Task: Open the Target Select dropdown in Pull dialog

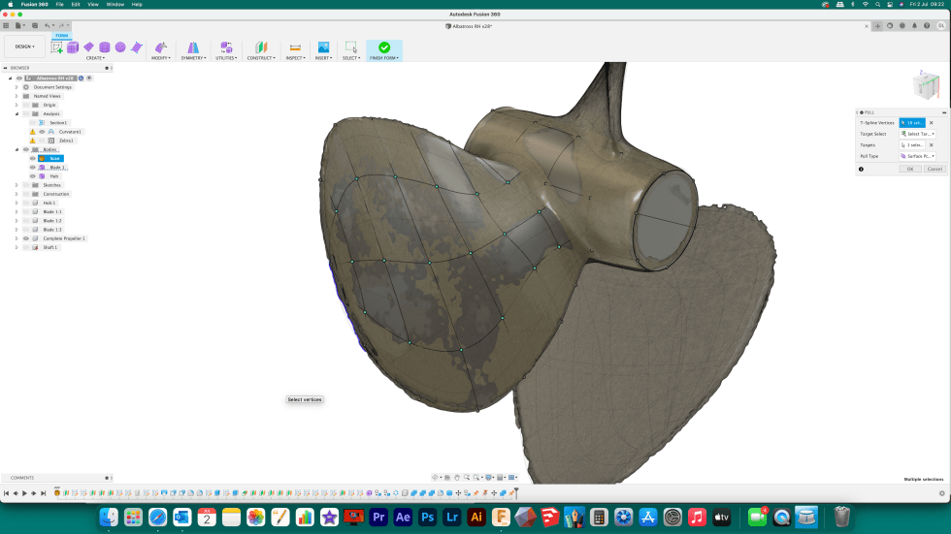Action: [917, 134]
